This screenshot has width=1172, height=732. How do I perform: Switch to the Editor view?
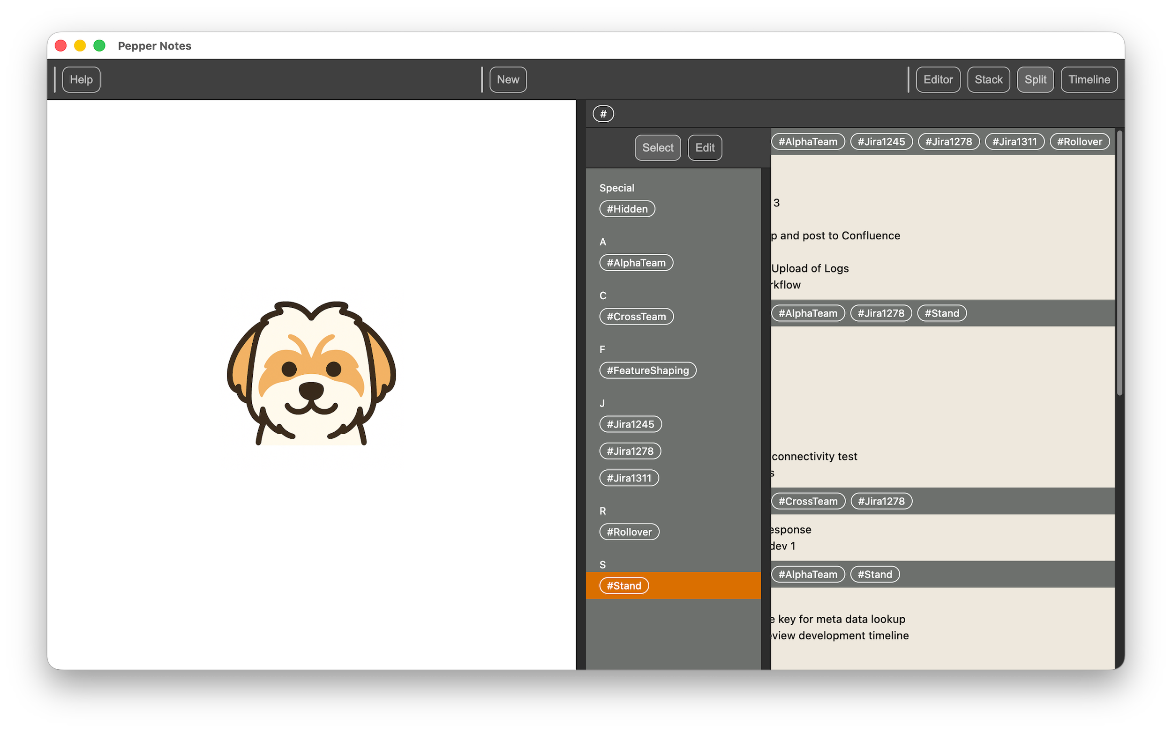click(937, 80)
